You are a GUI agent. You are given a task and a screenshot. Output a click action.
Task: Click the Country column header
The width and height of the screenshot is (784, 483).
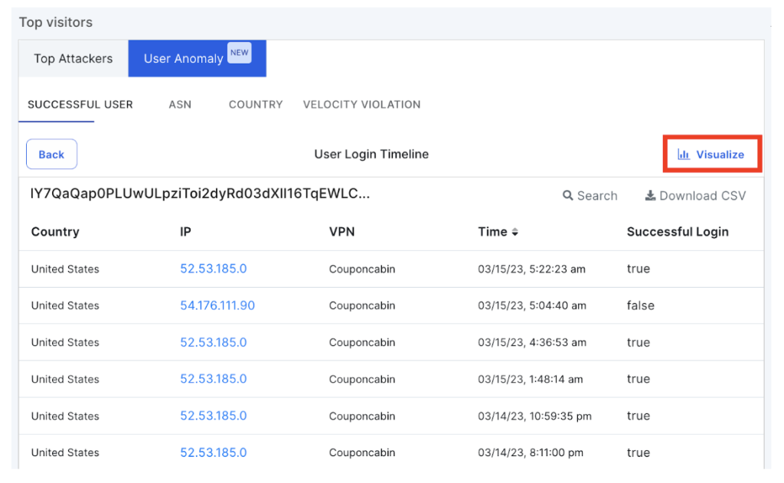tap(55, 232)
